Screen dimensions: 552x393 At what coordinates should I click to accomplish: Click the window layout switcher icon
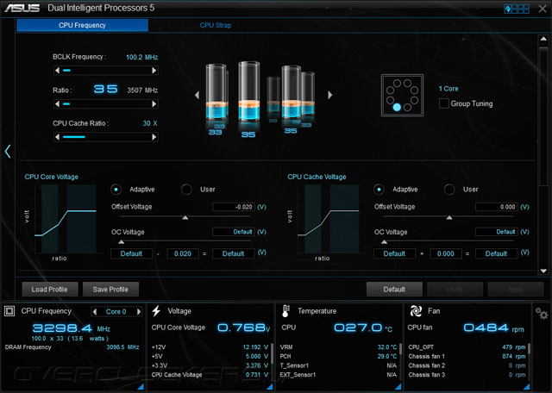tap(517, 9)
